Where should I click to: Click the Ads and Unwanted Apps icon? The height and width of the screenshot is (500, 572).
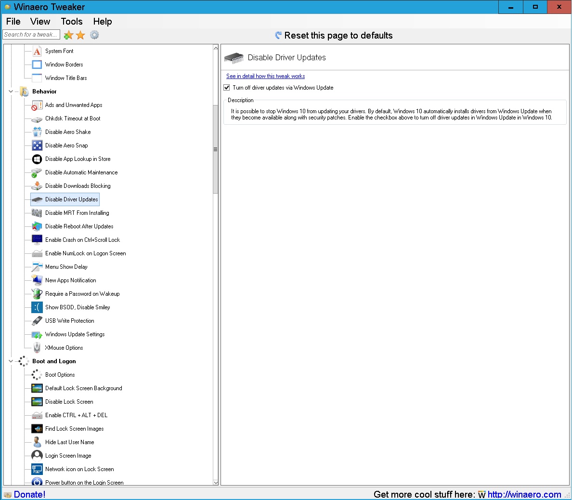pos(37,105)
